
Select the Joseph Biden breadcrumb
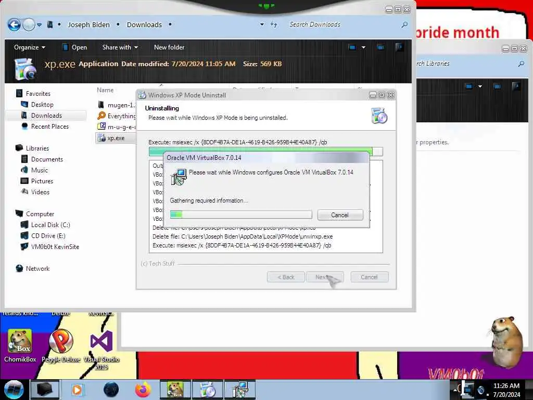88,24
